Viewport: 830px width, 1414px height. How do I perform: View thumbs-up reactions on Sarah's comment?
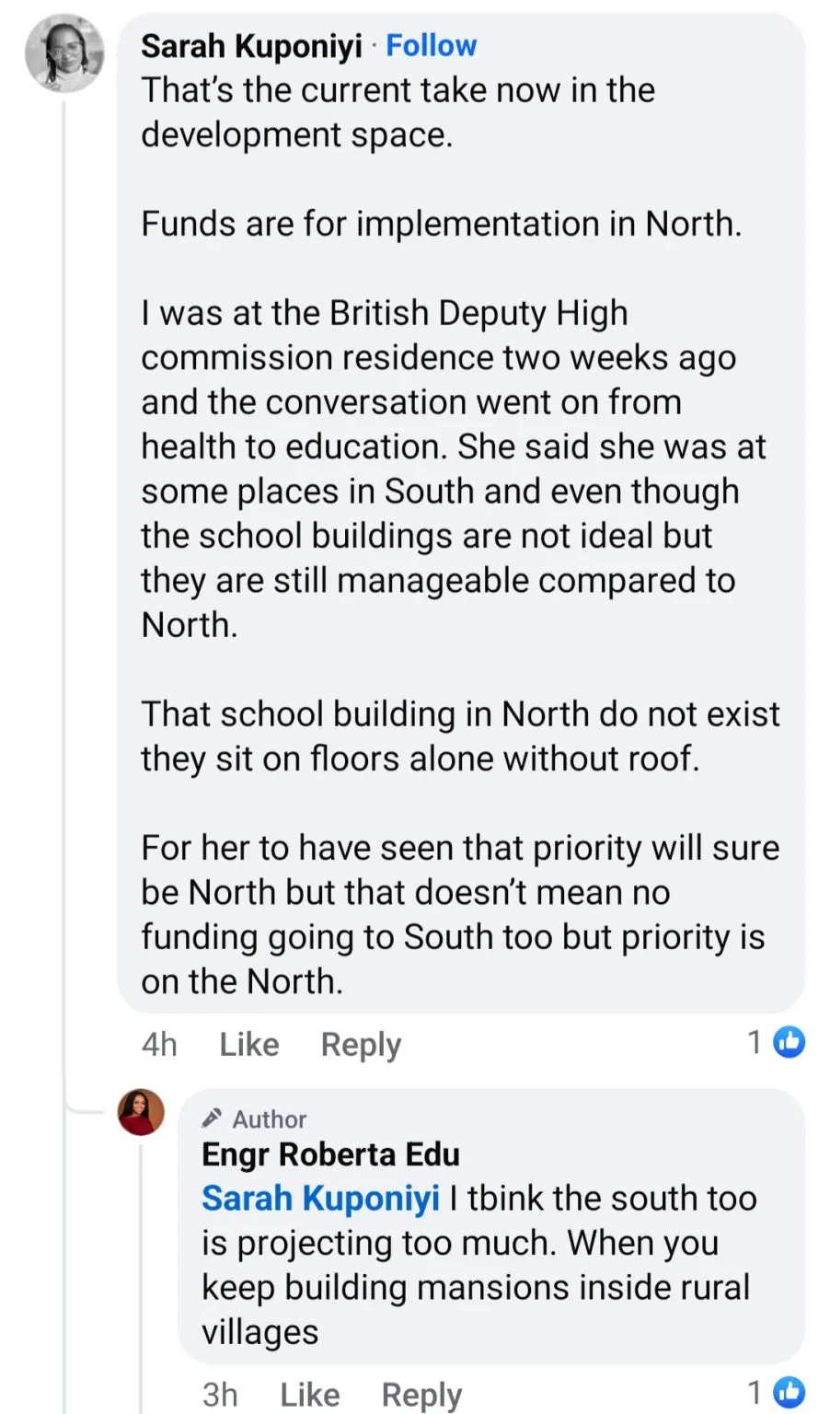(789, 1042)
